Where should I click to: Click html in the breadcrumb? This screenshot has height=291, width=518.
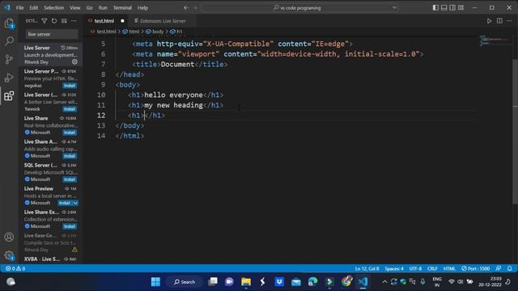134,32
